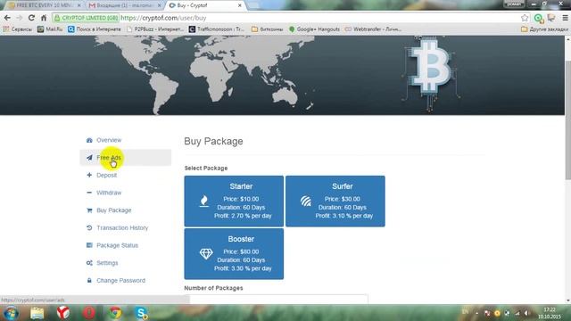Open the Mail.Ru bookmark
Image resolution: width=571 pixels, height=321 pixels.
(x=50, y=29)
